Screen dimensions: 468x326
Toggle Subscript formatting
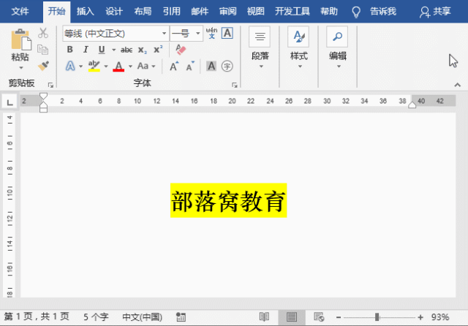click(143, 50)
